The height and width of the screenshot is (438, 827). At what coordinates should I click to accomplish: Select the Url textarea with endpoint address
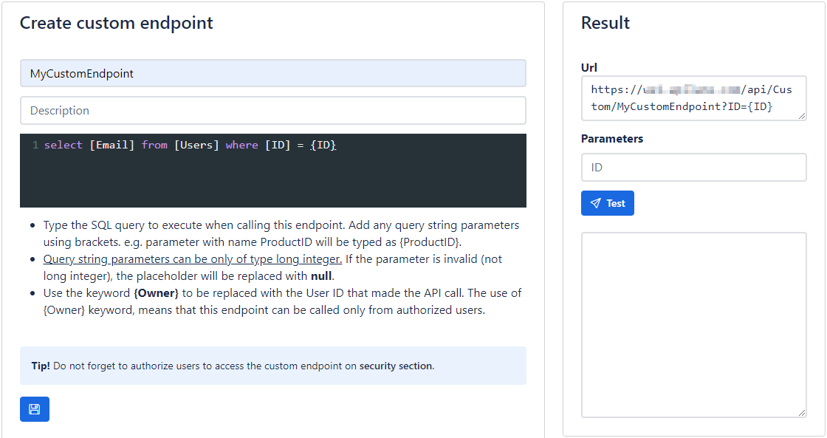[692, 97]
